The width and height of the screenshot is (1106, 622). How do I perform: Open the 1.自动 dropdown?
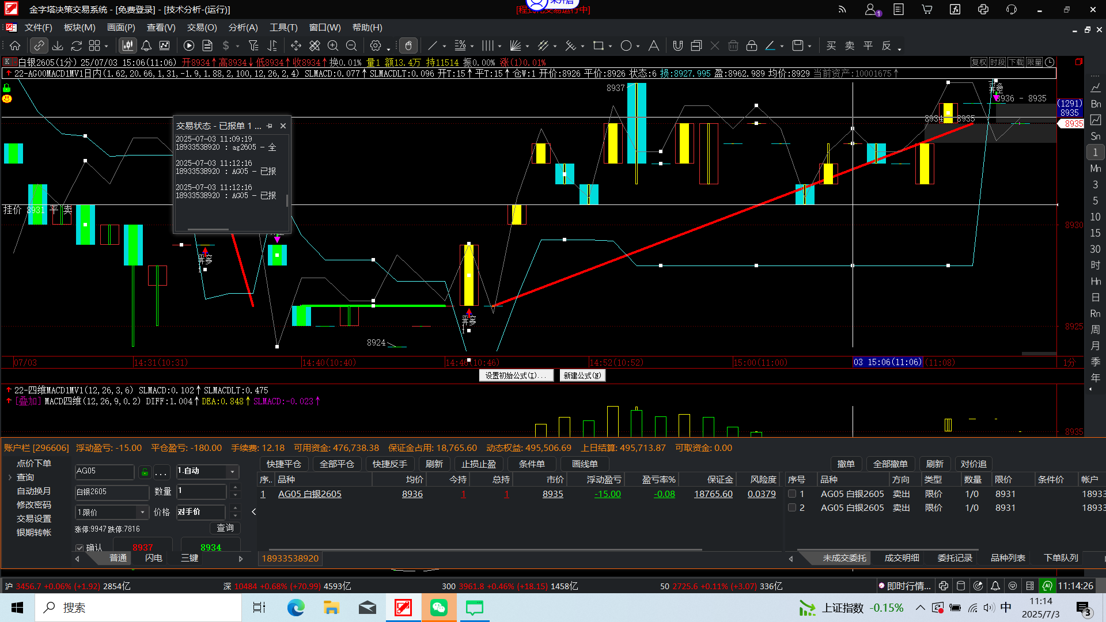[x=232, y=472]
